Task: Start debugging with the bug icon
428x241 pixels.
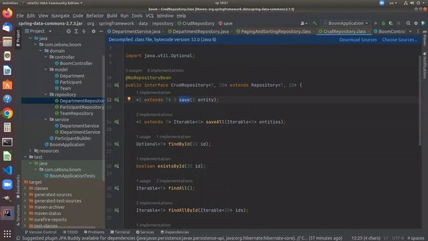Action: pos(383,23)
